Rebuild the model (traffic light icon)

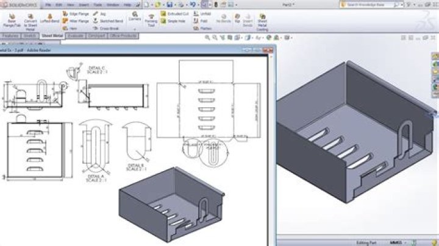216,4
